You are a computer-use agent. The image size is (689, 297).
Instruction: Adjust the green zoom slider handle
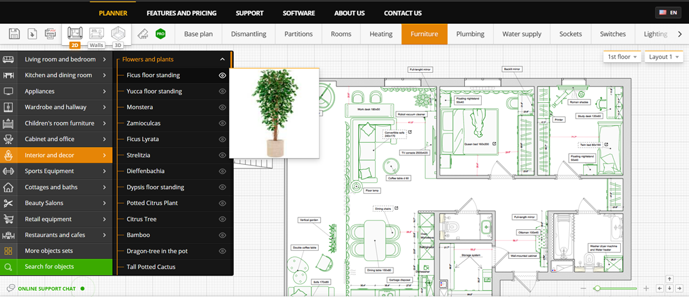pos(597,289)
